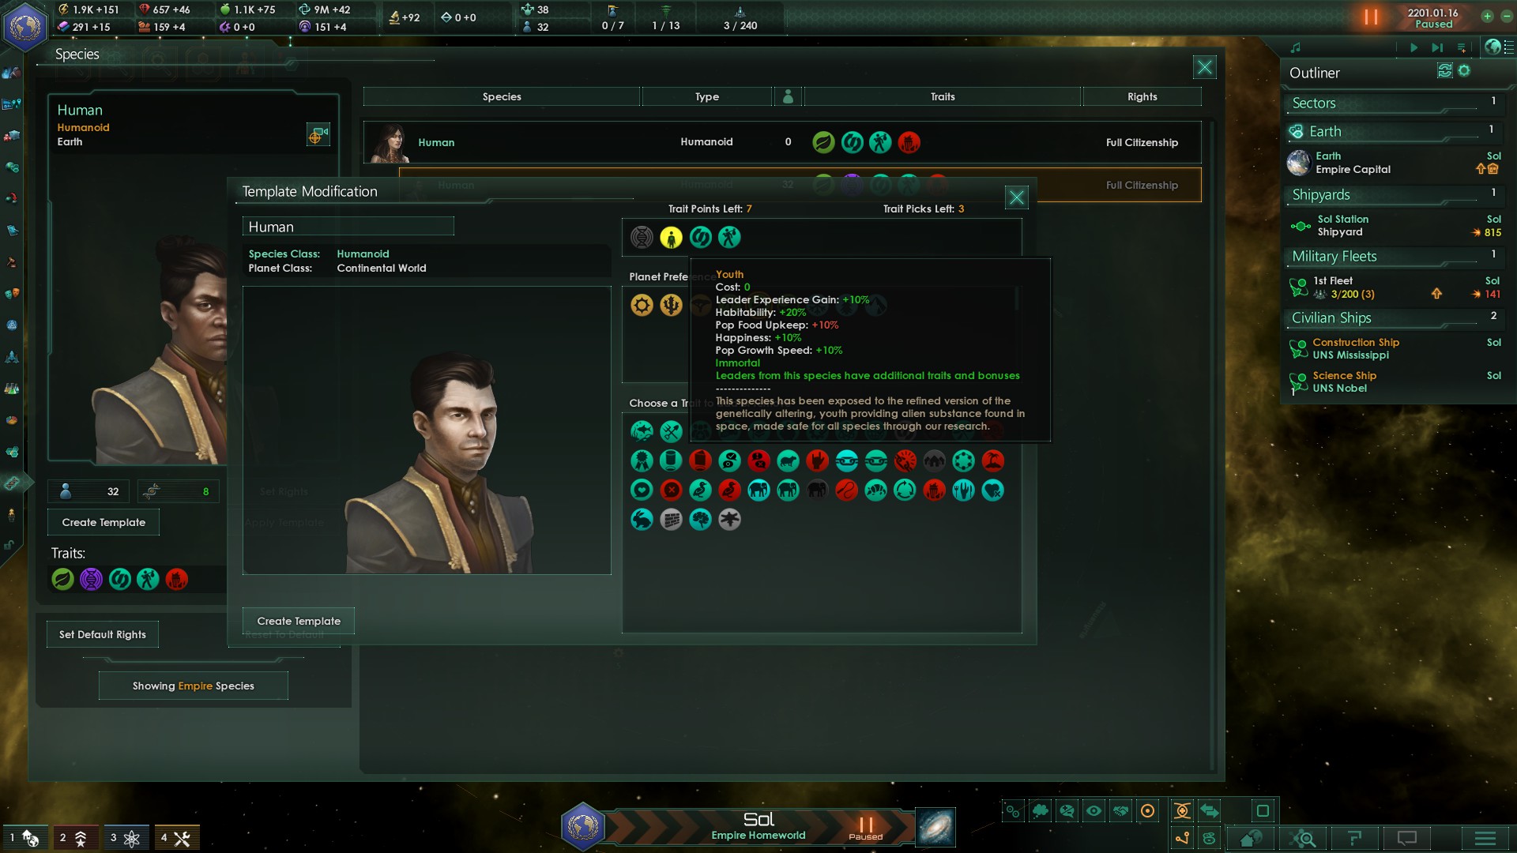
Task: Open the chat message window icon
Action: (1407, 838)
